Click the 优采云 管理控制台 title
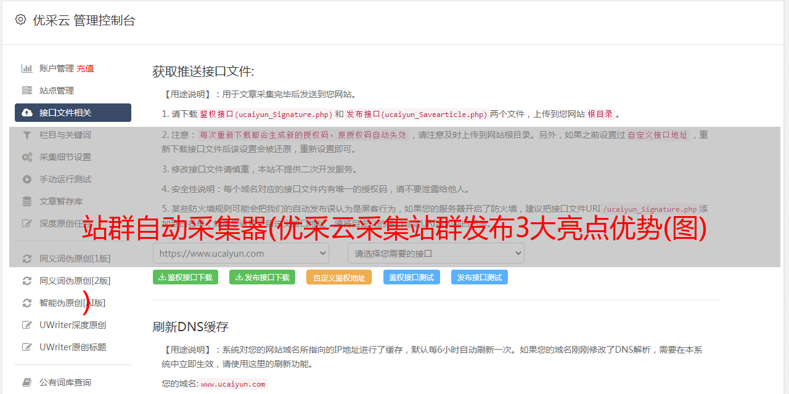 84,20
